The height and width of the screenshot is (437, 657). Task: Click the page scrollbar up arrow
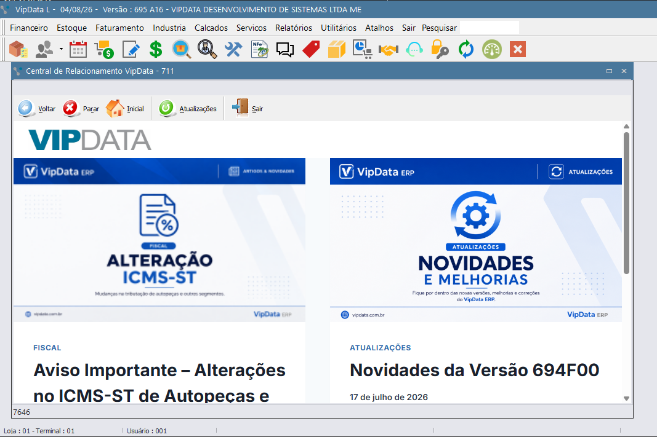[x=626, y=126]
